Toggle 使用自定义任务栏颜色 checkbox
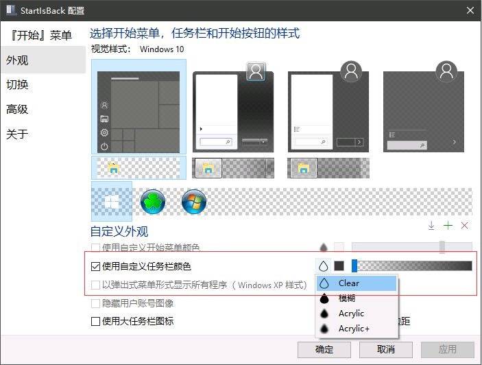Image resolution: width=482 pixels, height=365 pixels. click(95, 266)
